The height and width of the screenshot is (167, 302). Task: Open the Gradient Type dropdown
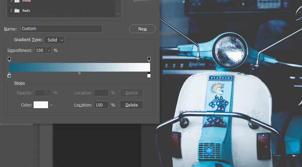point(54,40)
